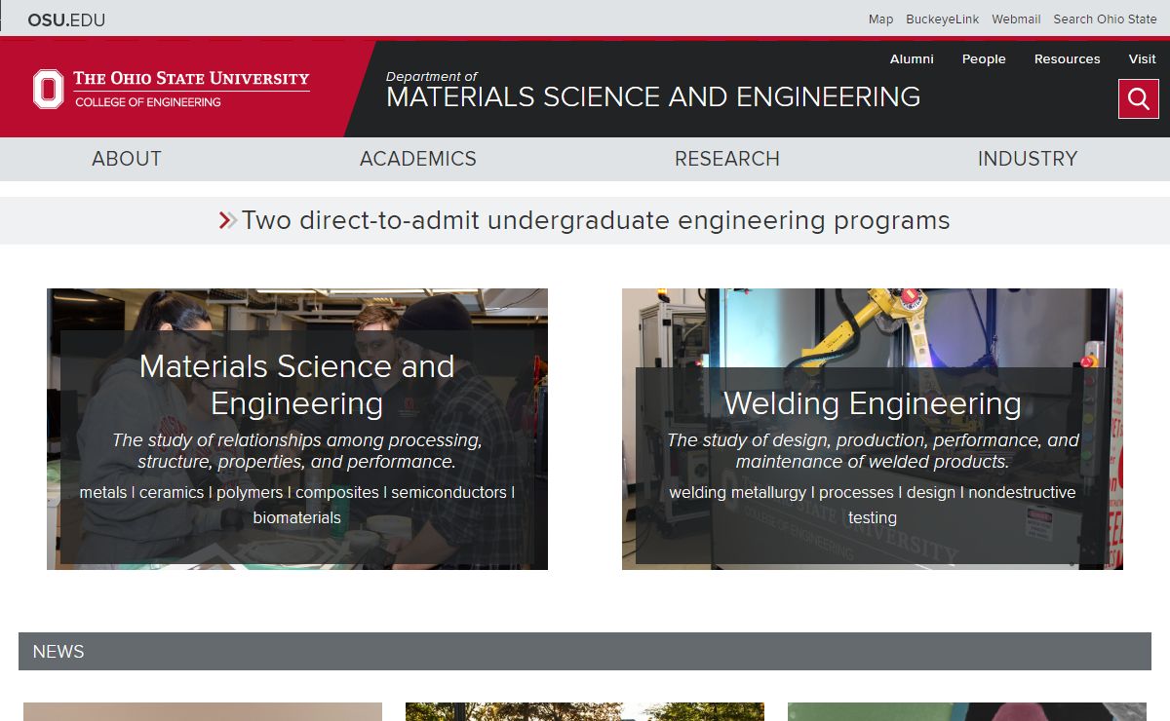Click The Ohio State University College of Engineering wordmark

[x=191, y=89]
